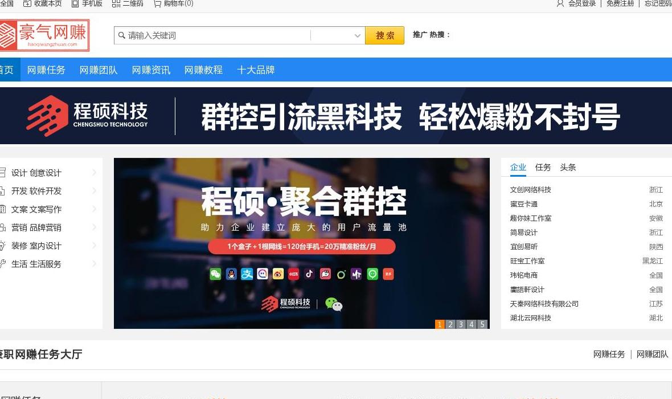The image size is (672, 399).
Task: Expand the 文案 文案写作 arrow
Action: tap(95, 209)
